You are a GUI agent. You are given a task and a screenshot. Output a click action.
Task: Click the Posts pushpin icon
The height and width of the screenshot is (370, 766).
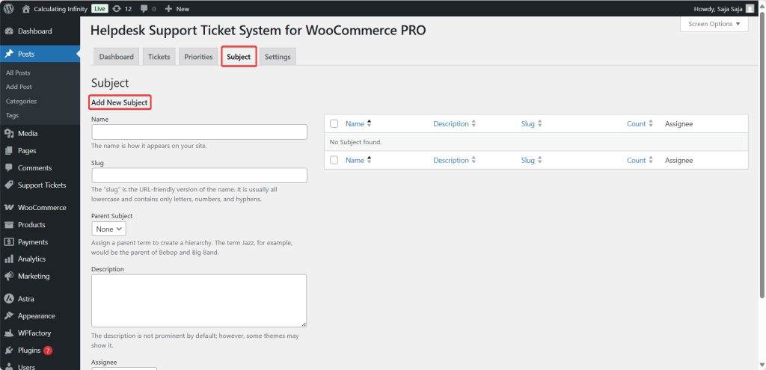click(9, 54)
